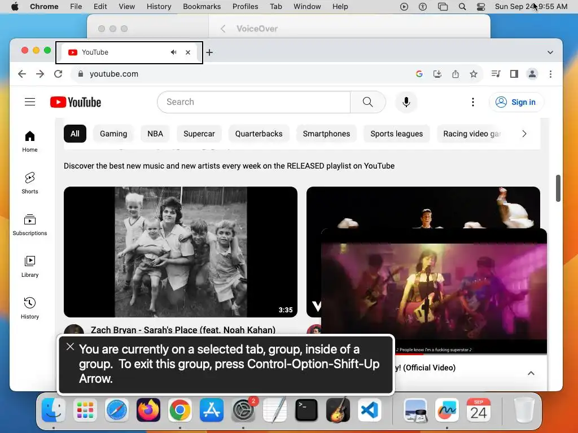The width and height of the screenshot is (578, 433).
Task: Open the File menu
Action: [x=76, y=7]
